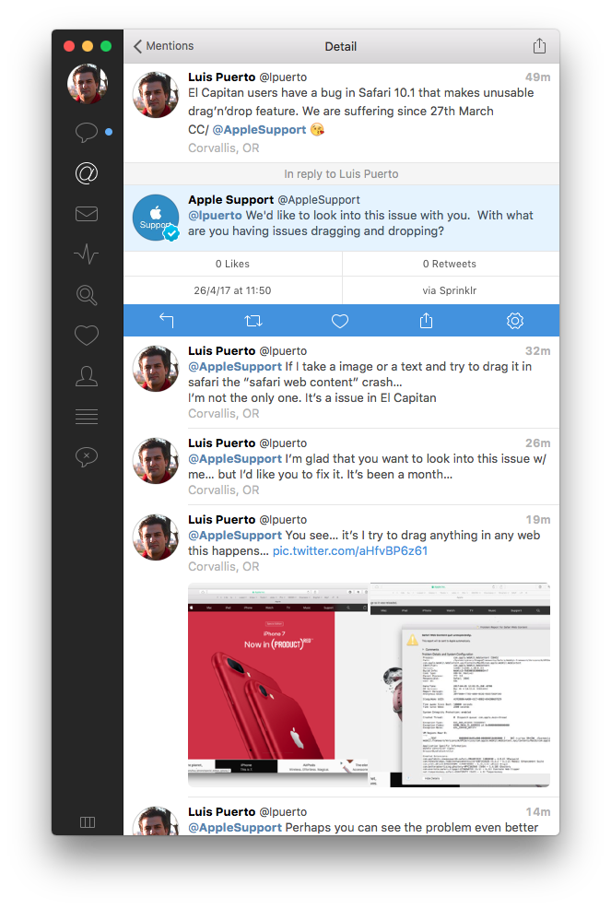Open pic.twitter.com/aHfvBP6z61 link
Screen dimensions: 611x909
(x=350, y=550)
